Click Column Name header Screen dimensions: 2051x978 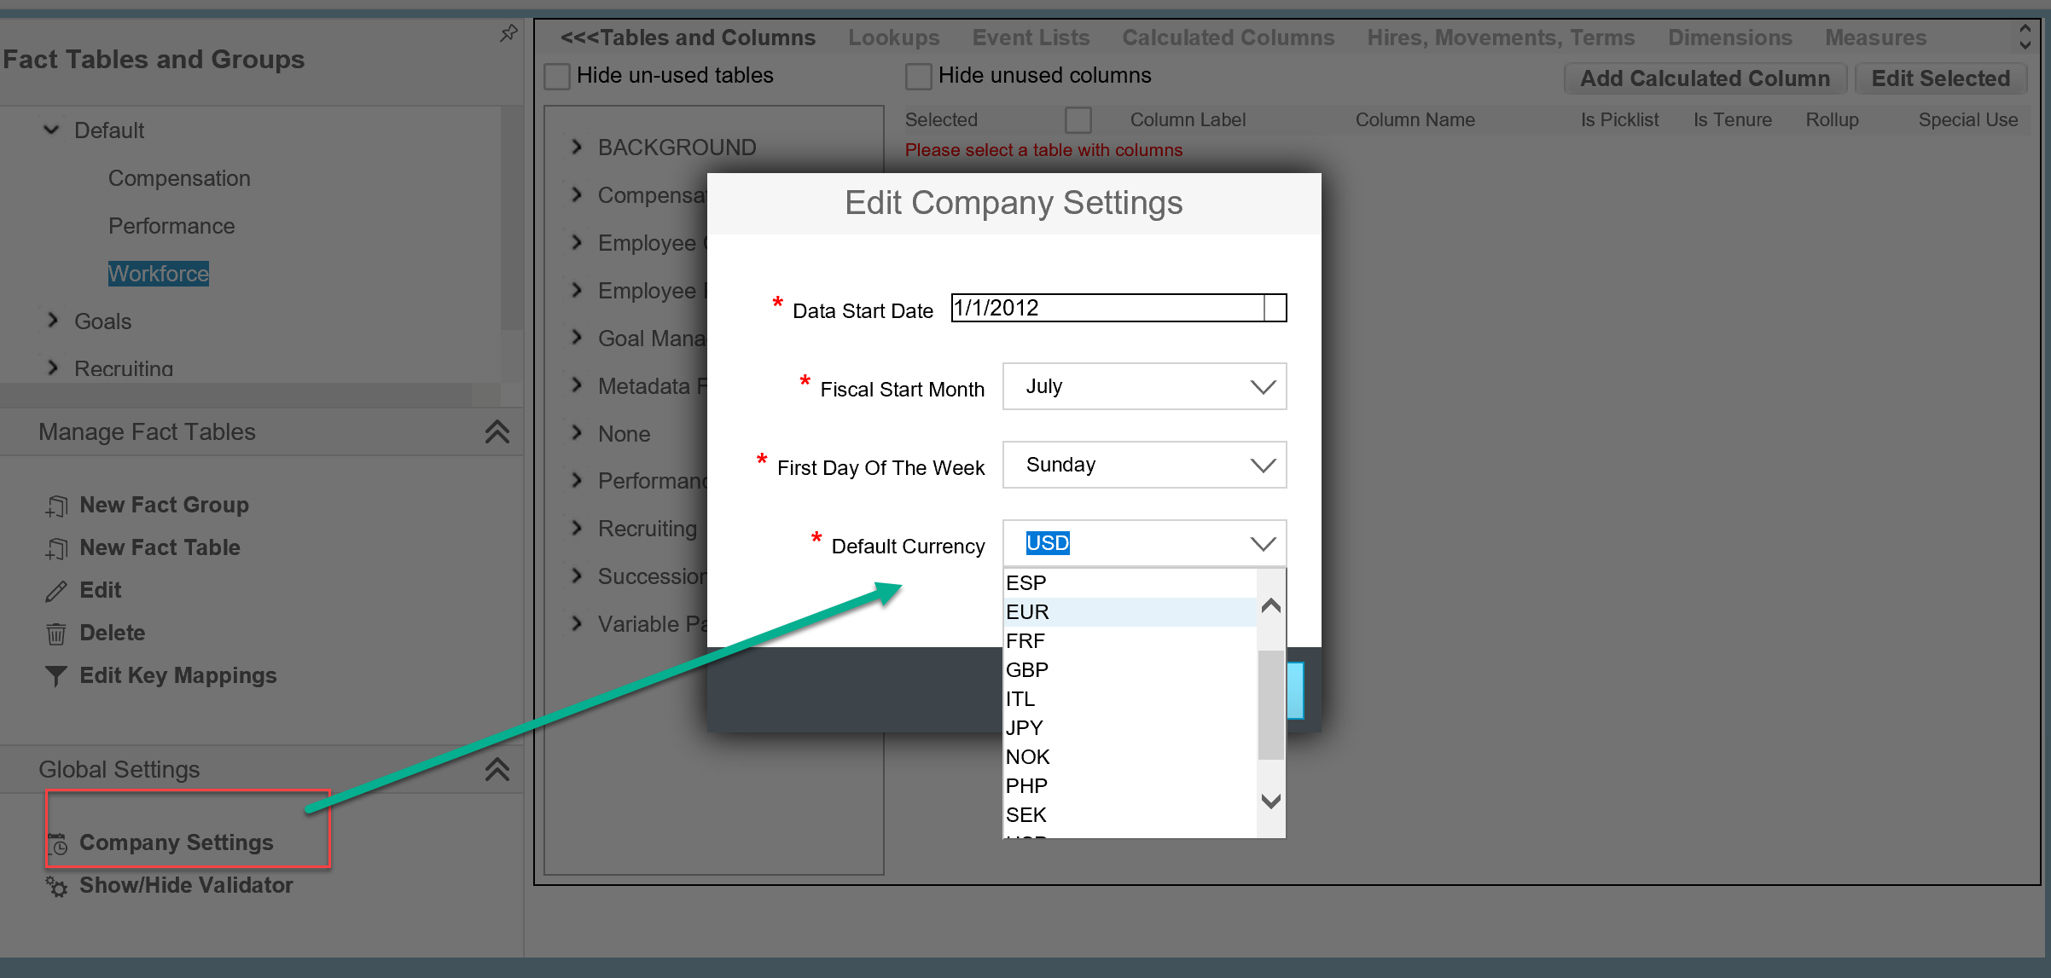(x=1415, y=120)
